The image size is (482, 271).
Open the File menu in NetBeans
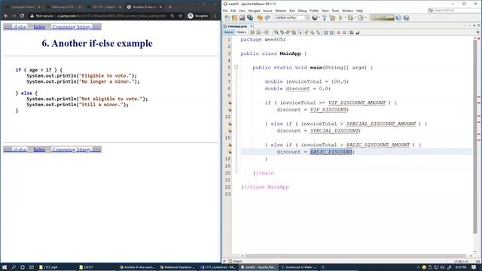coord(225,11)
